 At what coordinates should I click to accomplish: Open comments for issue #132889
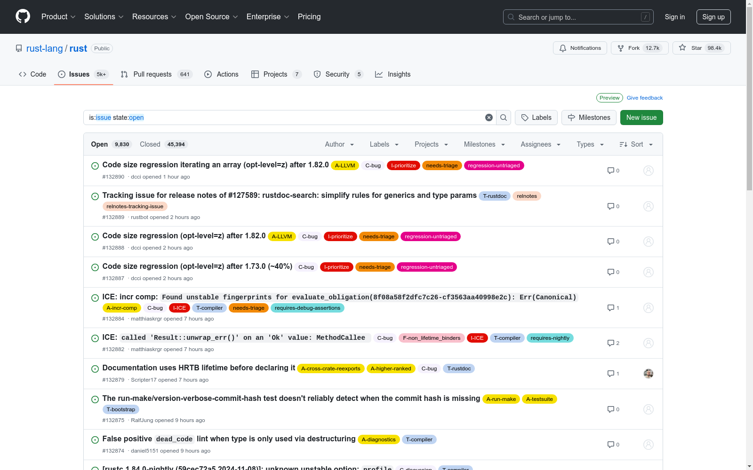613,206
